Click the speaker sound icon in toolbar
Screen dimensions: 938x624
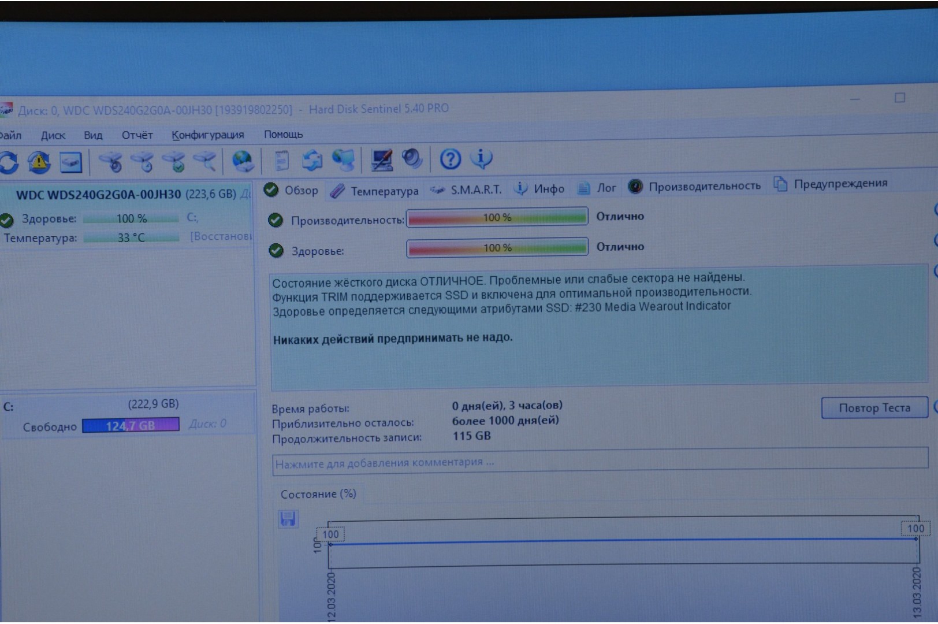[x=412, y=158]
